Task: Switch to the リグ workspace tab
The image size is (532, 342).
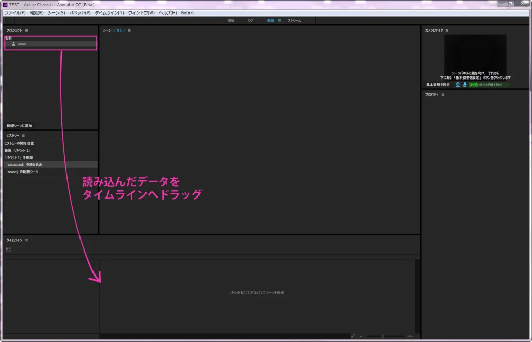Action: click(250, 21)
